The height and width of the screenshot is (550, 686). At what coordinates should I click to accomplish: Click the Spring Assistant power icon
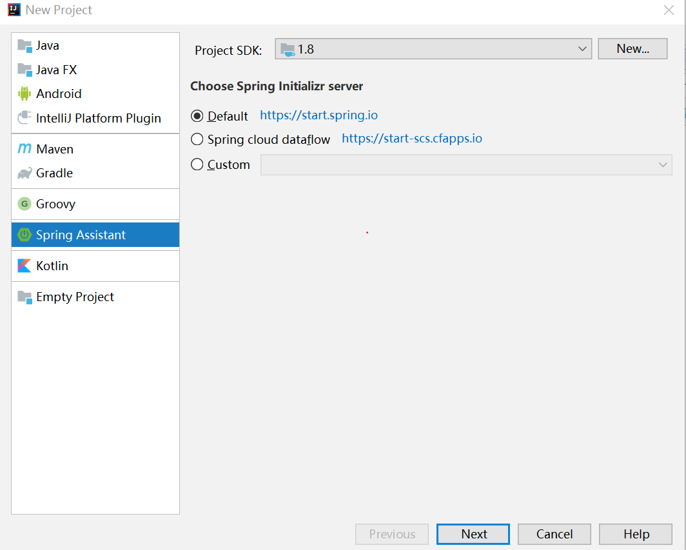point(24,235)
